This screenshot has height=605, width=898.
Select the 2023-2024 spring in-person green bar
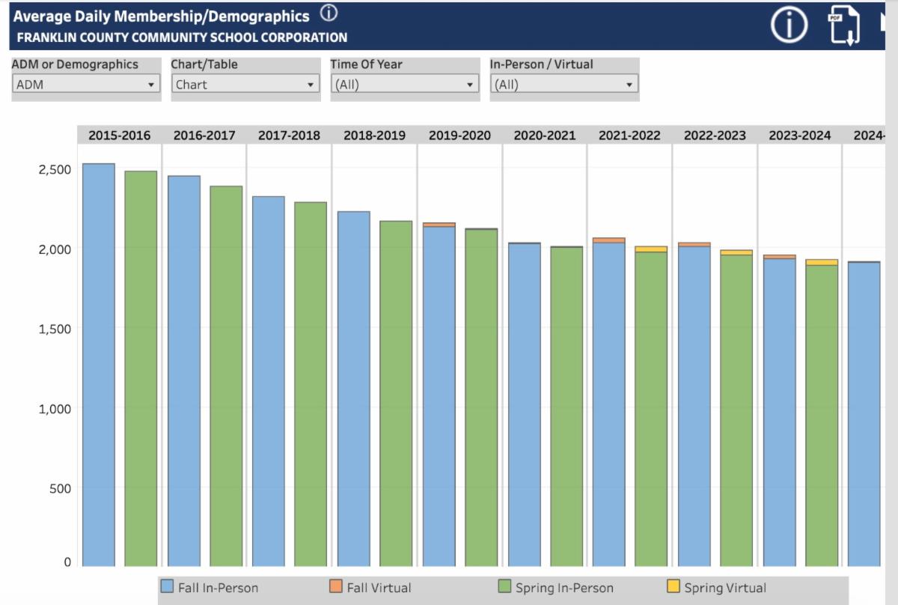tap(822, 416)
